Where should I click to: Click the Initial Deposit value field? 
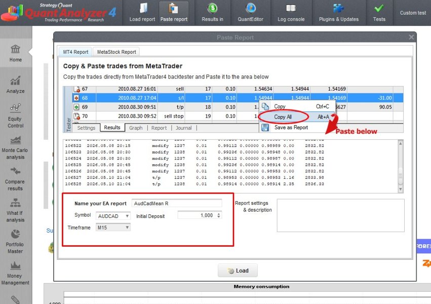tap(197, 215)
